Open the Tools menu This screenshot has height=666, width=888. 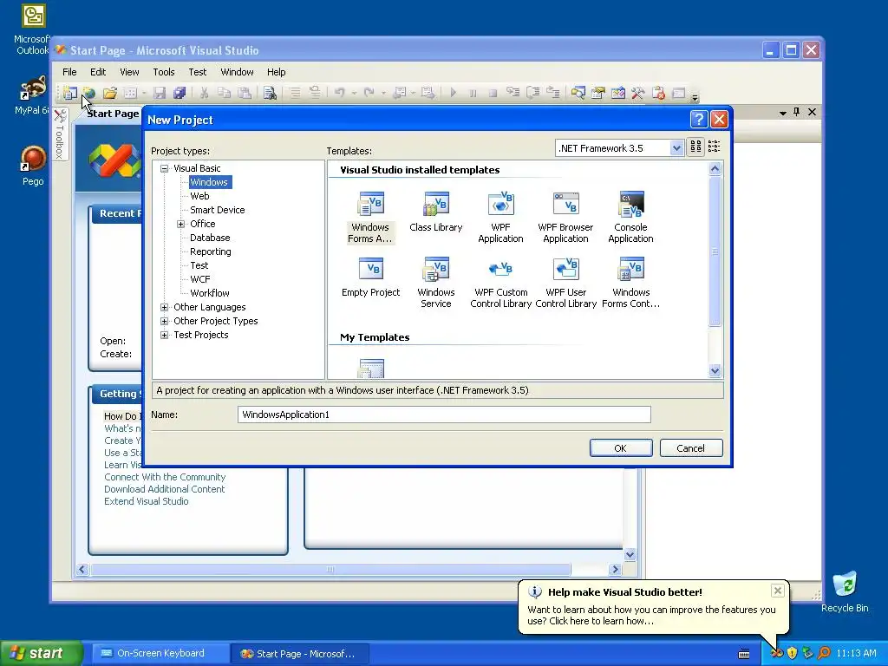pyautogui.click(x=164, y=72)
